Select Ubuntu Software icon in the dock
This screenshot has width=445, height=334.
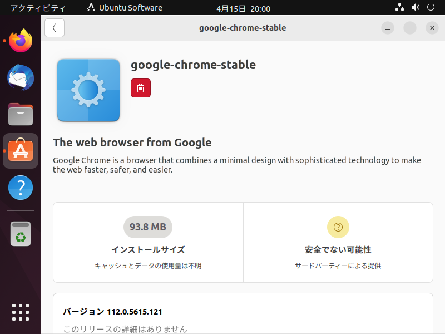21,150
